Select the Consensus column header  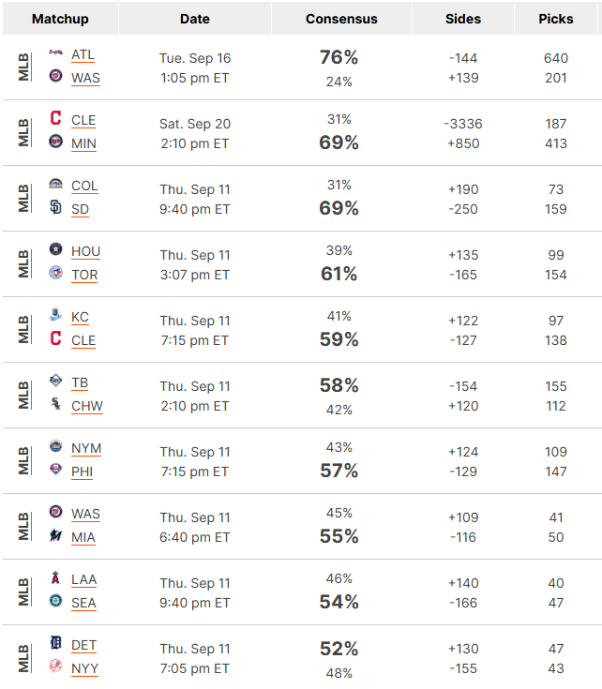click(341, 19)
